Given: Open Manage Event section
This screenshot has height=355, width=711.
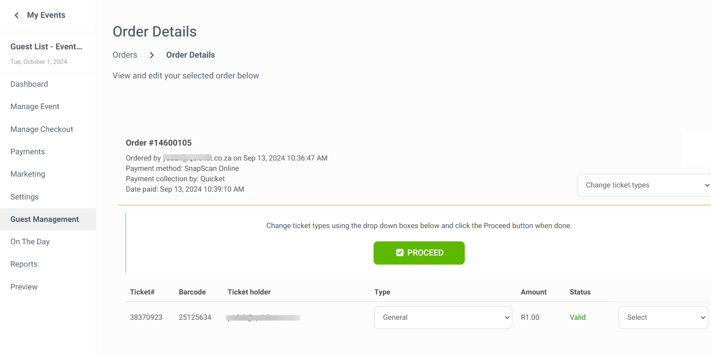Looking at the screenshot, I should (35, 107).
